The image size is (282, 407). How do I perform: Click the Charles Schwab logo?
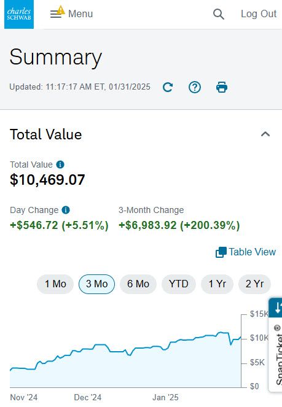point(19,14)
